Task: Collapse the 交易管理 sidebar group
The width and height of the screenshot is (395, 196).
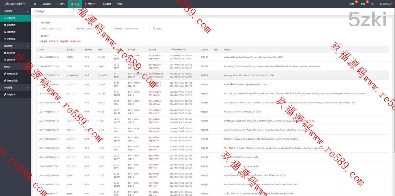Action: pos(27,11)
